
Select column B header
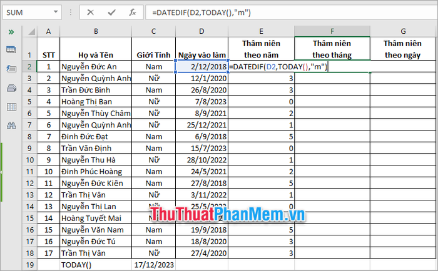[x=96, y=31]
